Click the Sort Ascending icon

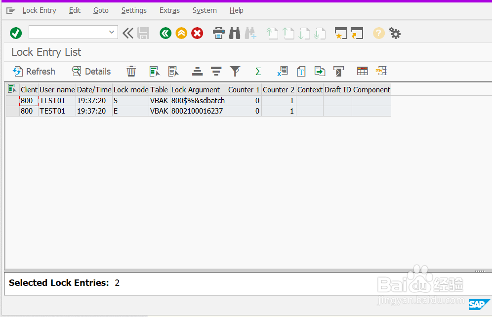tap(197, 71)
